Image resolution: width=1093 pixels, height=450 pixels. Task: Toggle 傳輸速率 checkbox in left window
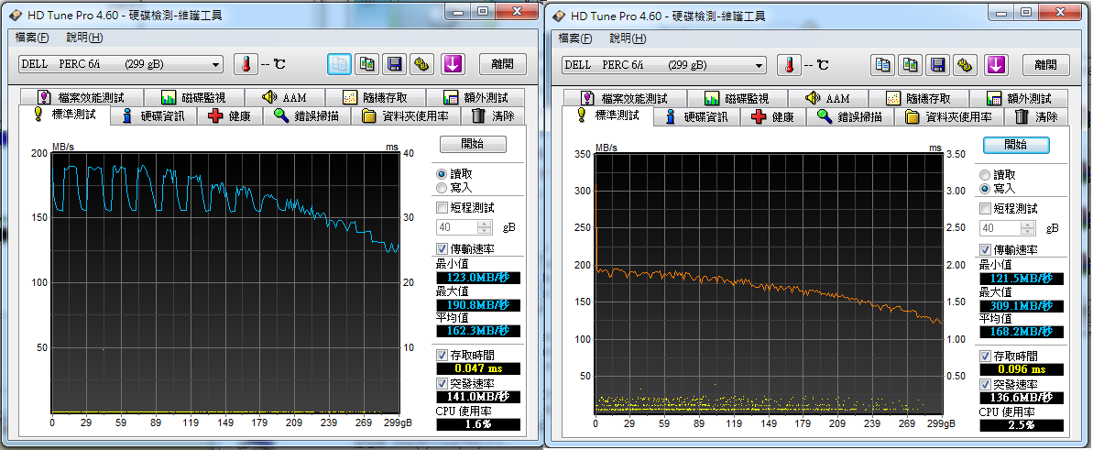pos(442,248)
